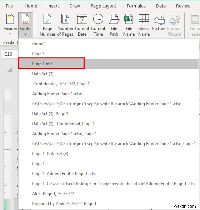
Task: Click the Name Box showing C10
Action: pos(10,54)
